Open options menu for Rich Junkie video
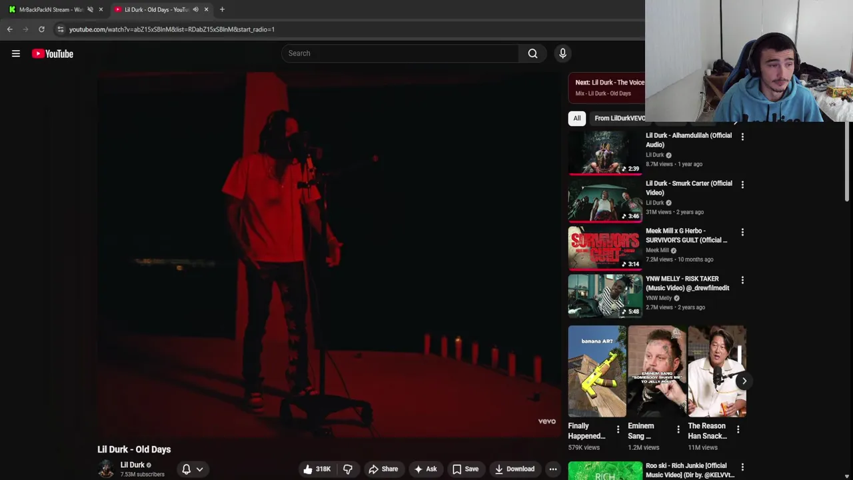This screenshot has width=853, height=480. (742, 467)
